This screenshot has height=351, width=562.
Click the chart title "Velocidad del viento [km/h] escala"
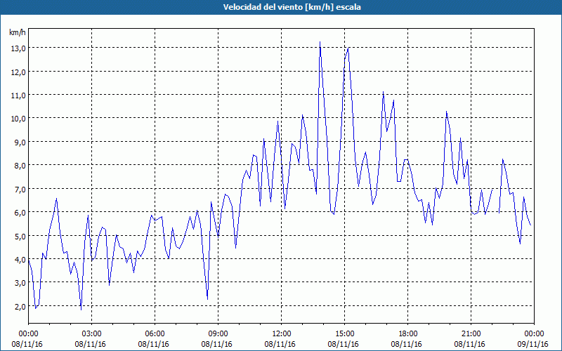(292, 7)
